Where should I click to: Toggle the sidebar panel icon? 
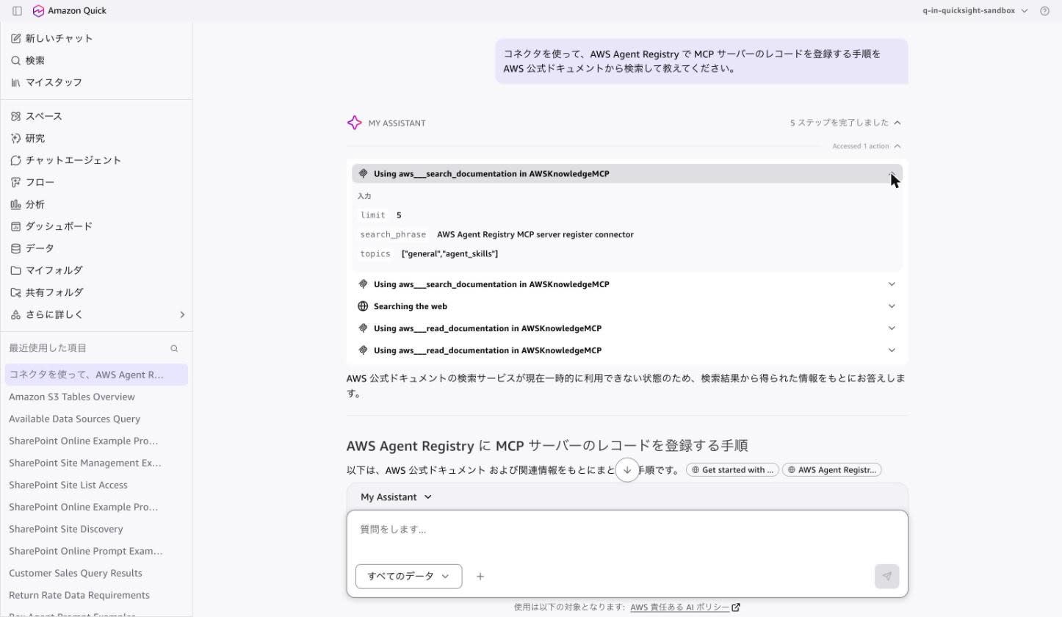click(x=17, y=11)
